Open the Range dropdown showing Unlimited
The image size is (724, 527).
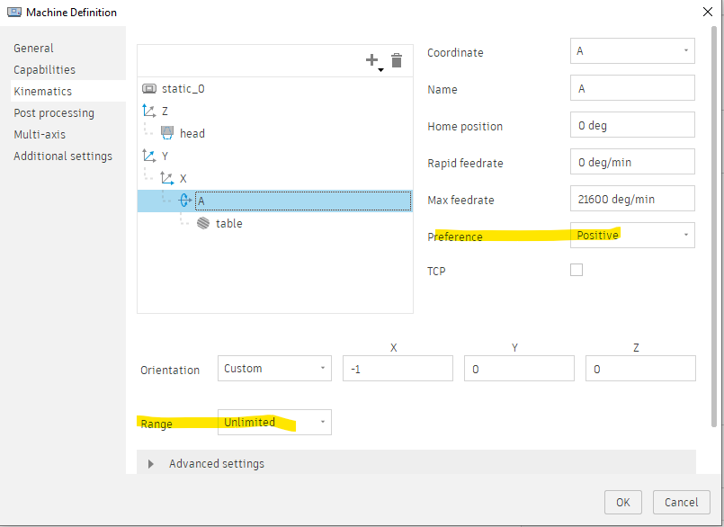tap(274, 421)
